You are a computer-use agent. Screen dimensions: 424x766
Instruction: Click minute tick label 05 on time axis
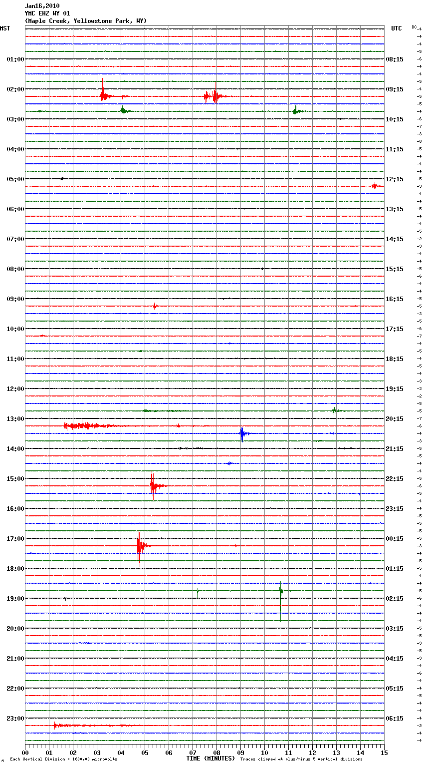point(145,753)
